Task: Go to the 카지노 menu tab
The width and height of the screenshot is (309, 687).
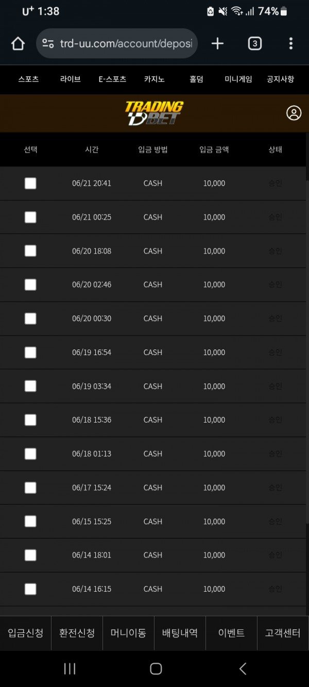Action: 154,79
